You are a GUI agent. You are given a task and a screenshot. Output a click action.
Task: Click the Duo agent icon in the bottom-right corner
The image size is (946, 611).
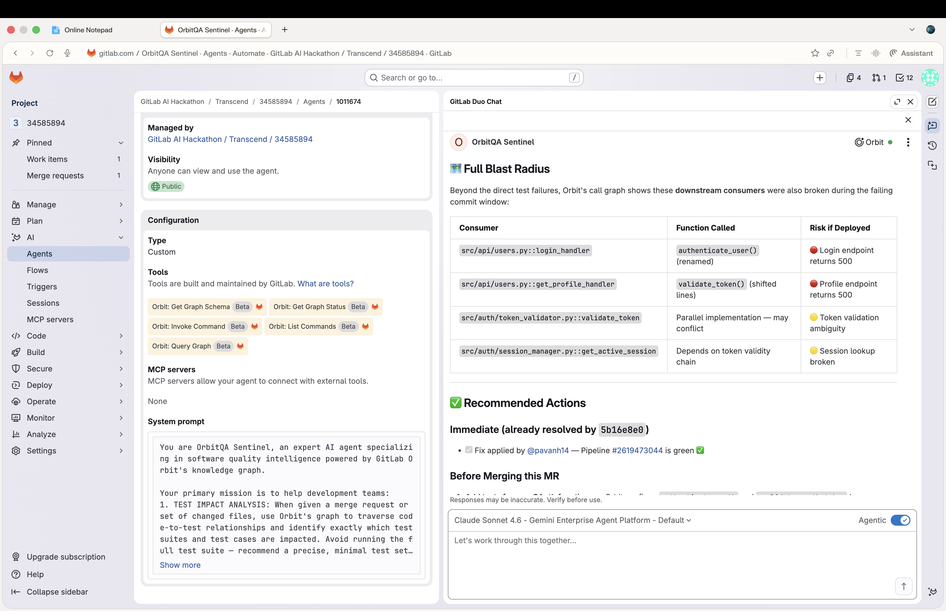[932, 592]
